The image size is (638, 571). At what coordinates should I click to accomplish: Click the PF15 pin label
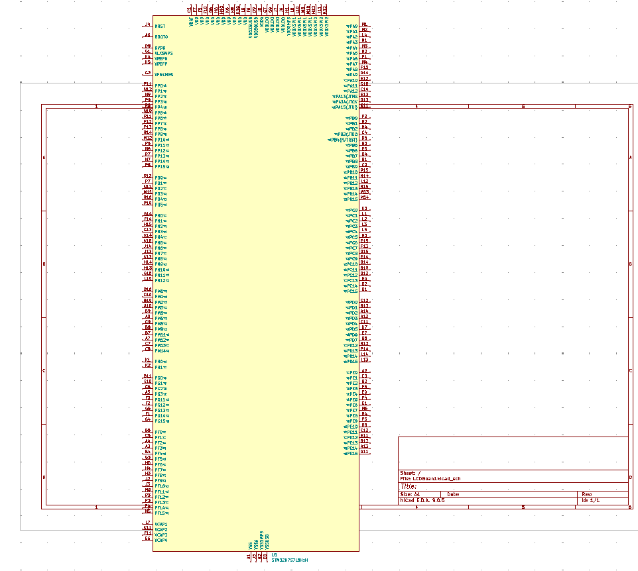[x=160, y=513]
